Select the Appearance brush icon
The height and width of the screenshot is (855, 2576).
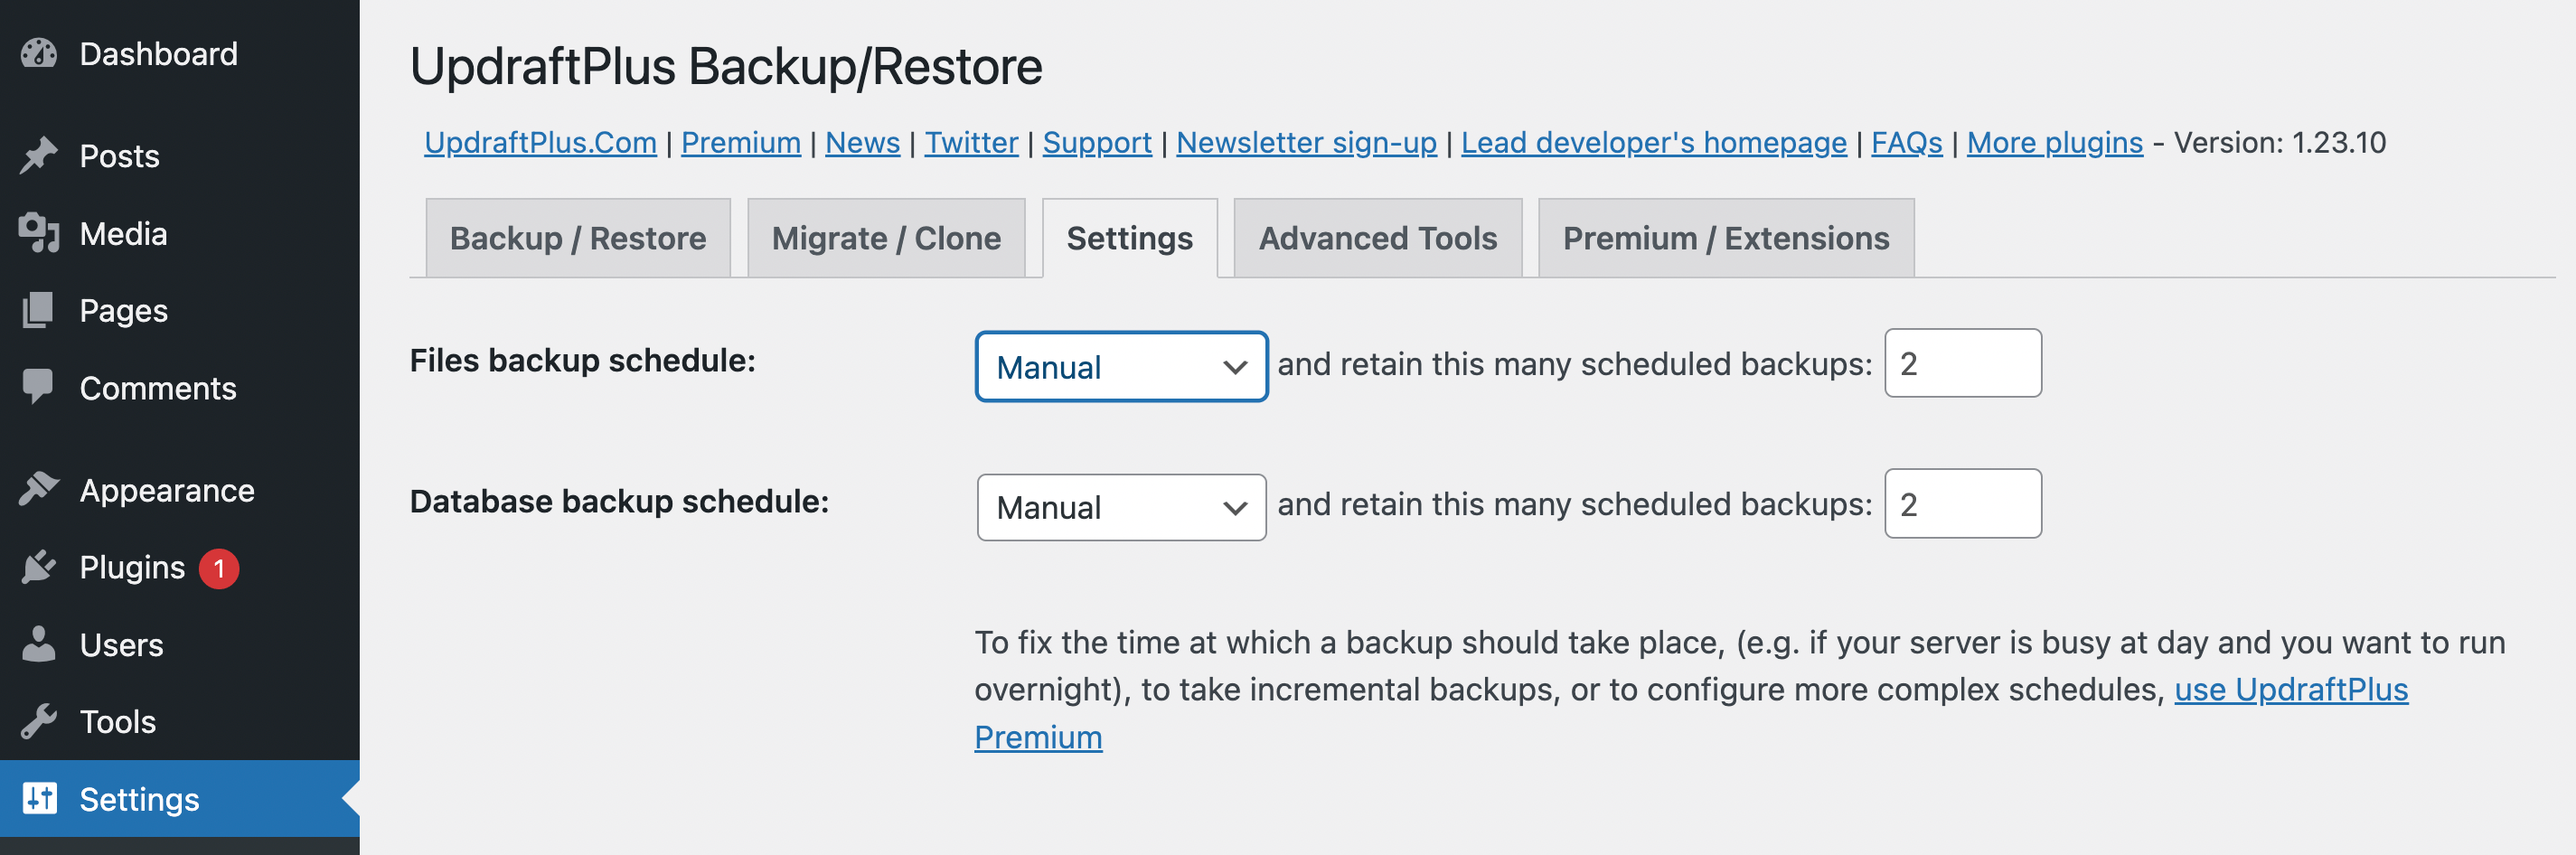pos(38,489)
